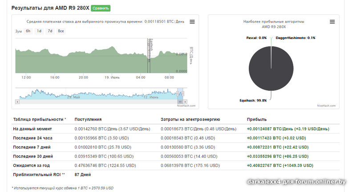The image size is (356, 192).
Task: Grab the navigator right range handle
Action: 183,93
